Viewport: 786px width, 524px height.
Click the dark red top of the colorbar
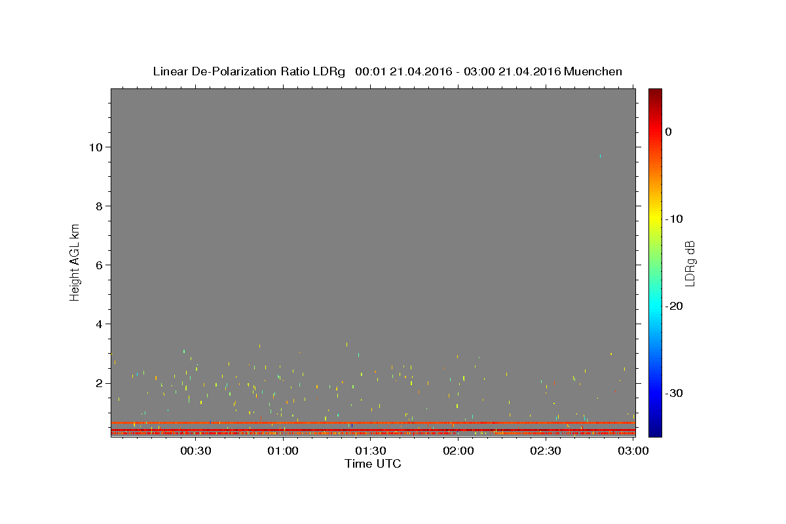point(655,93)
